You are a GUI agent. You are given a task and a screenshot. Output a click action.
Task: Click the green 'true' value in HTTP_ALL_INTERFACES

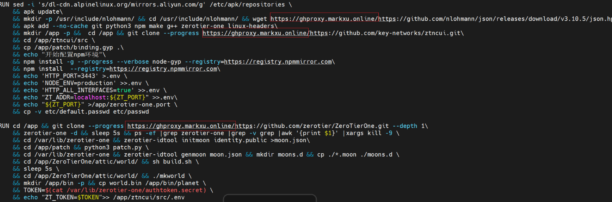[124, 90]
